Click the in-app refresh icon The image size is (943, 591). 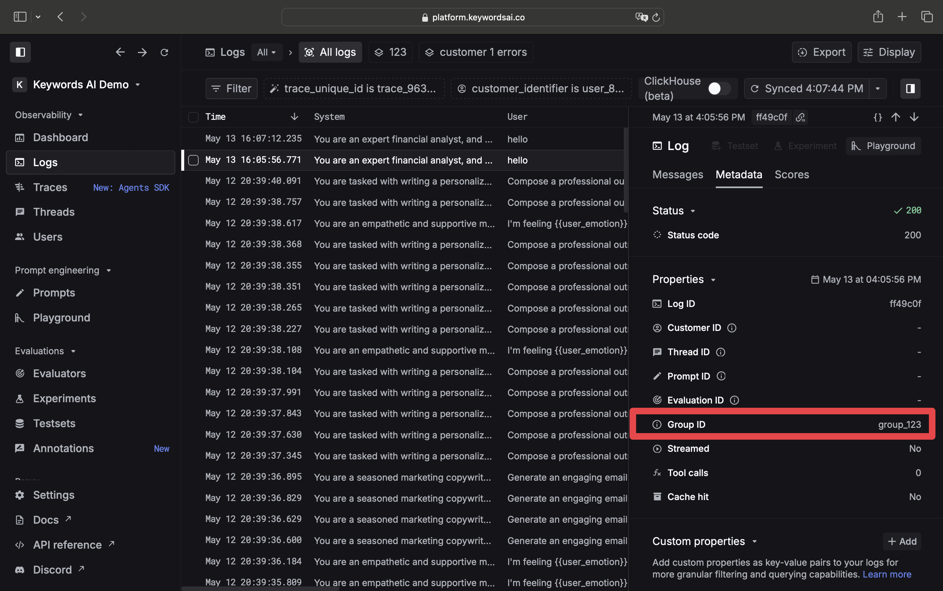click(x=164, y=52)
